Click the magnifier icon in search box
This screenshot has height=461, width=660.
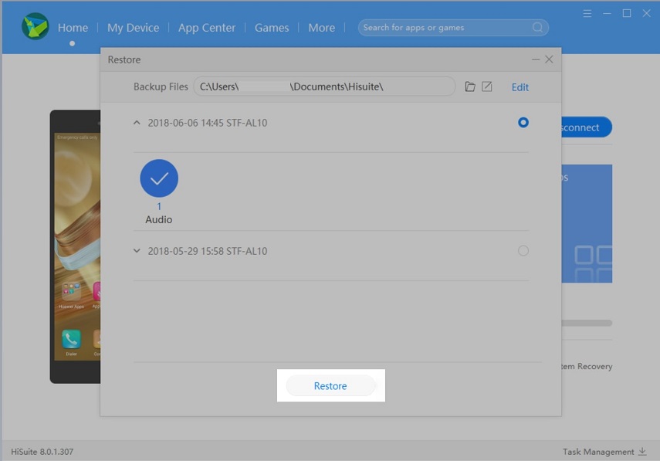click(537, 28)
